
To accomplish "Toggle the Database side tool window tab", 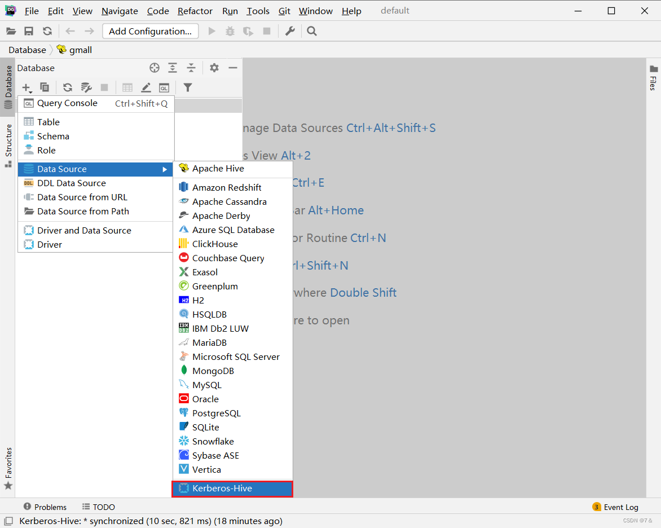I will point(8,87).
